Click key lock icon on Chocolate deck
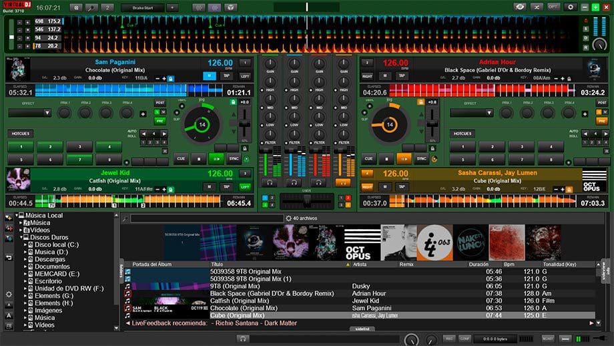The width and height of the screenshot is (614, 346). click(170, 79)
